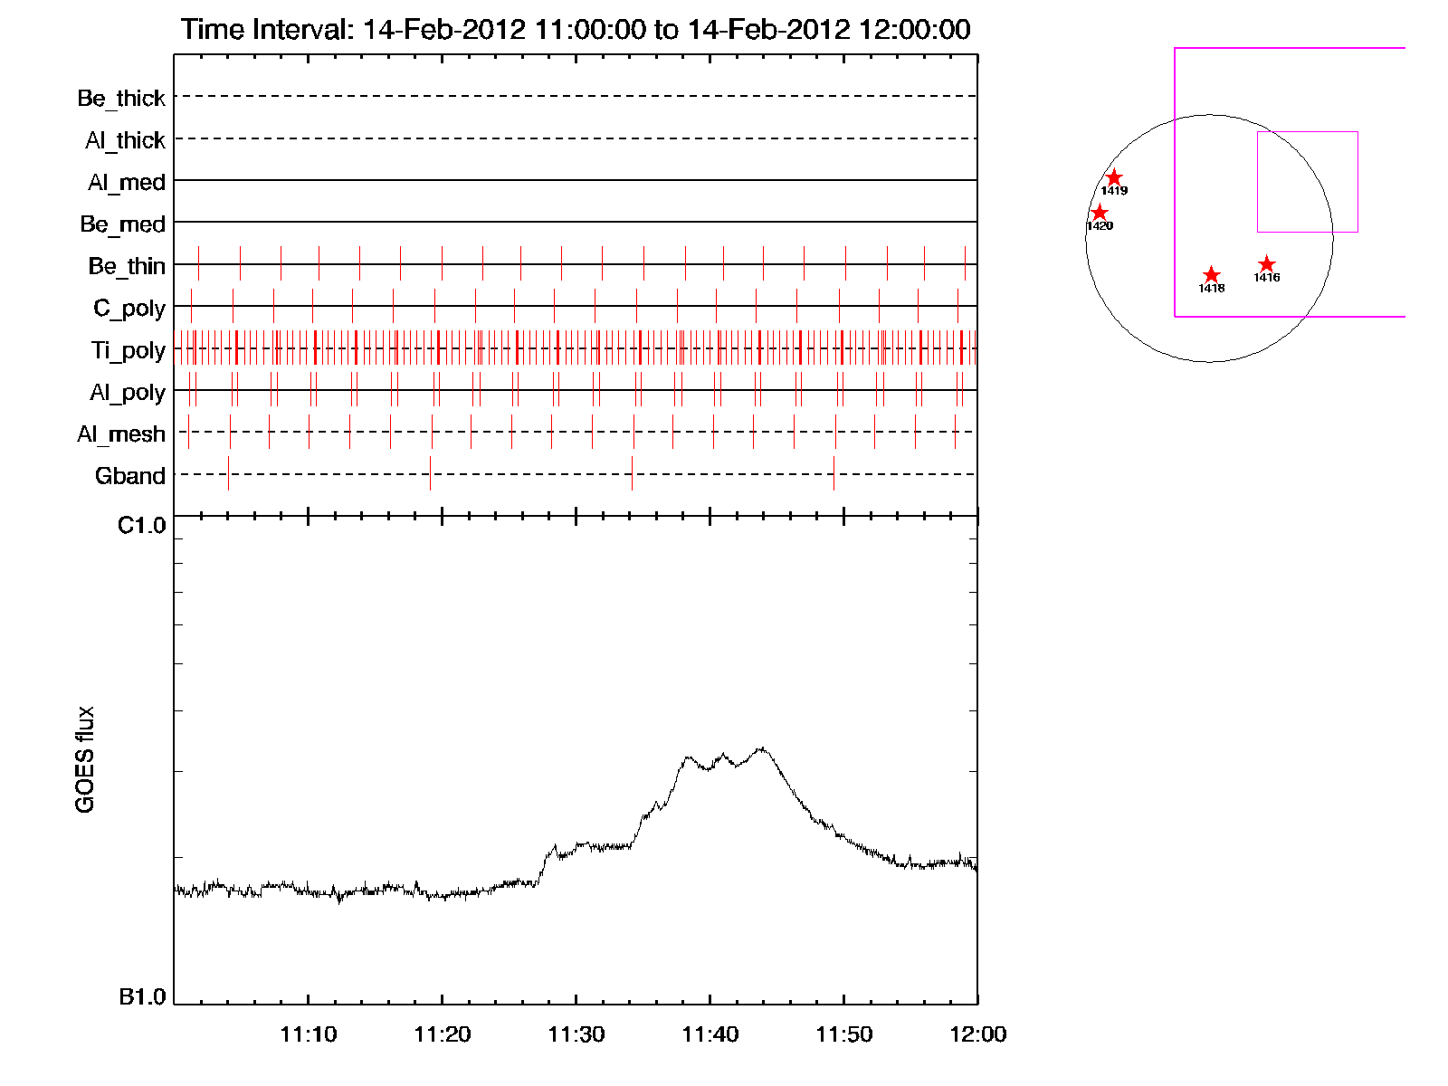Image resolution: width=1448 pixels, height=1086 pixels.
Task: Click the Al_med filter row label
Action: click(x=126, y=182)
